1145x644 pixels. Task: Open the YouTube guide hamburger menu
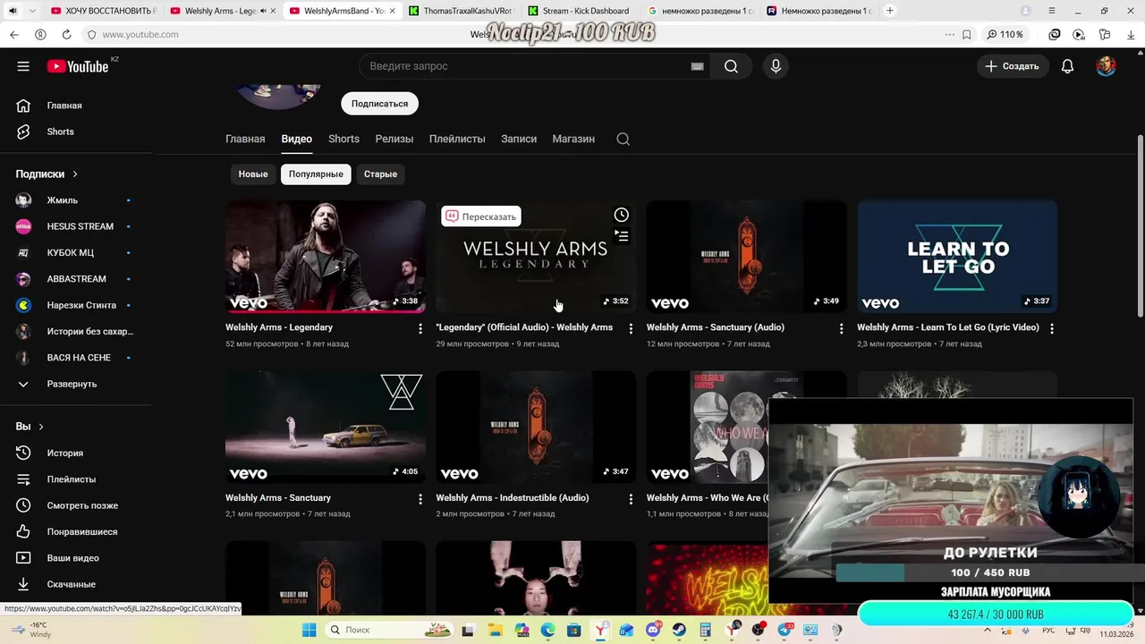pyautogui.click(x=23, y=66)
